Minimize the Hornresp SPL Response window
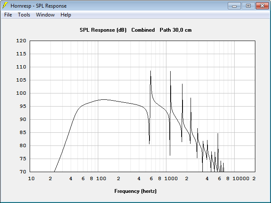Viewport: 271px width, 203px height. coord(234,5)
